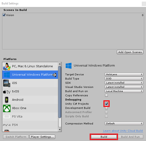The height and width of the screenshot is (141, 146).
Task: Open the Compression Method Default dropdown
Action: coord(124,123)
